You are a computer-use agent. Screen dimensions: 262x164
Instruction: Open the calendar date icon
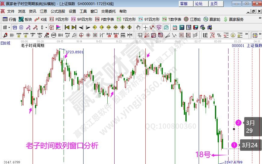pyautogui.click(x=175, y=27)
